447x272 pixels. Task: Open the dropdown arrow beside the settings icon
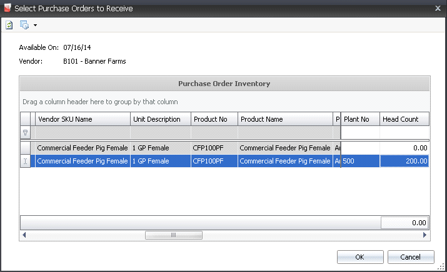point(35,26)
